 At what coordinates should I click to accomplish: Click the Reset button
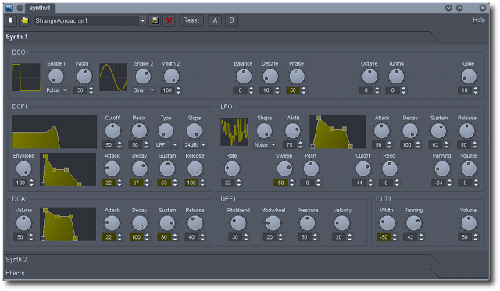coord(191,20)
